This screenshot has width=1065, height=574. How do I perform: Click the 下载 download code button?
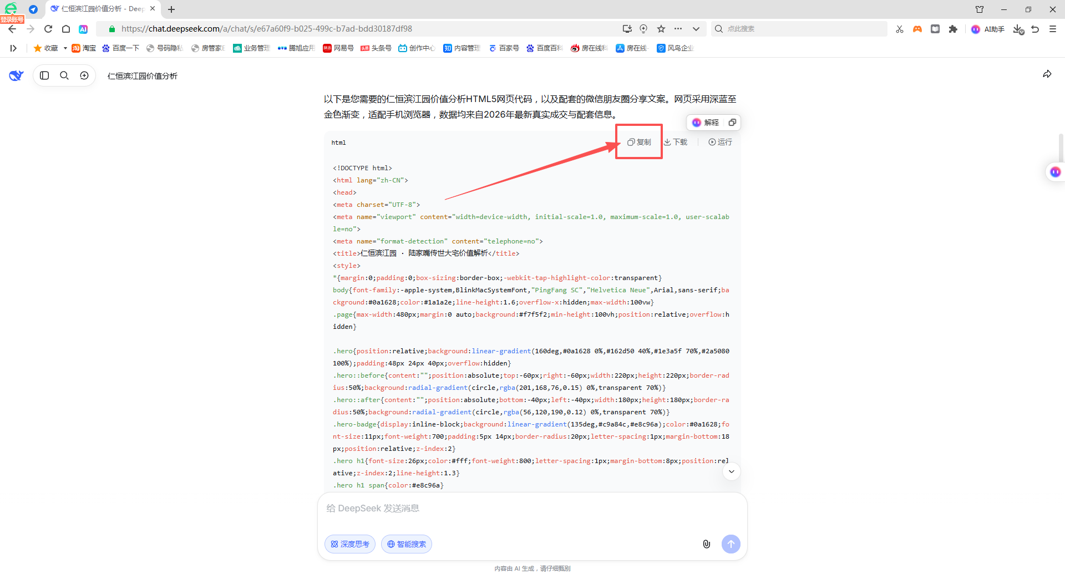pos(676,142)
